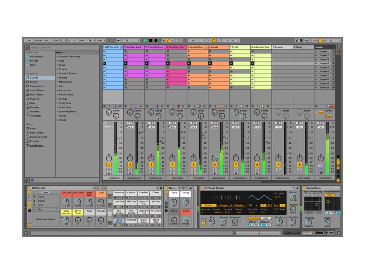Launch the Scene 4 play arrow
This screenshot has height=274, width=365.
point(316,64)
